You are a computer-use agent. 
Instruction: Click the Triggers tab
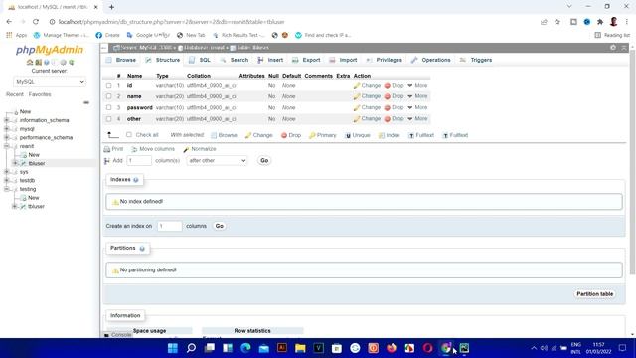tap(476, 60)
